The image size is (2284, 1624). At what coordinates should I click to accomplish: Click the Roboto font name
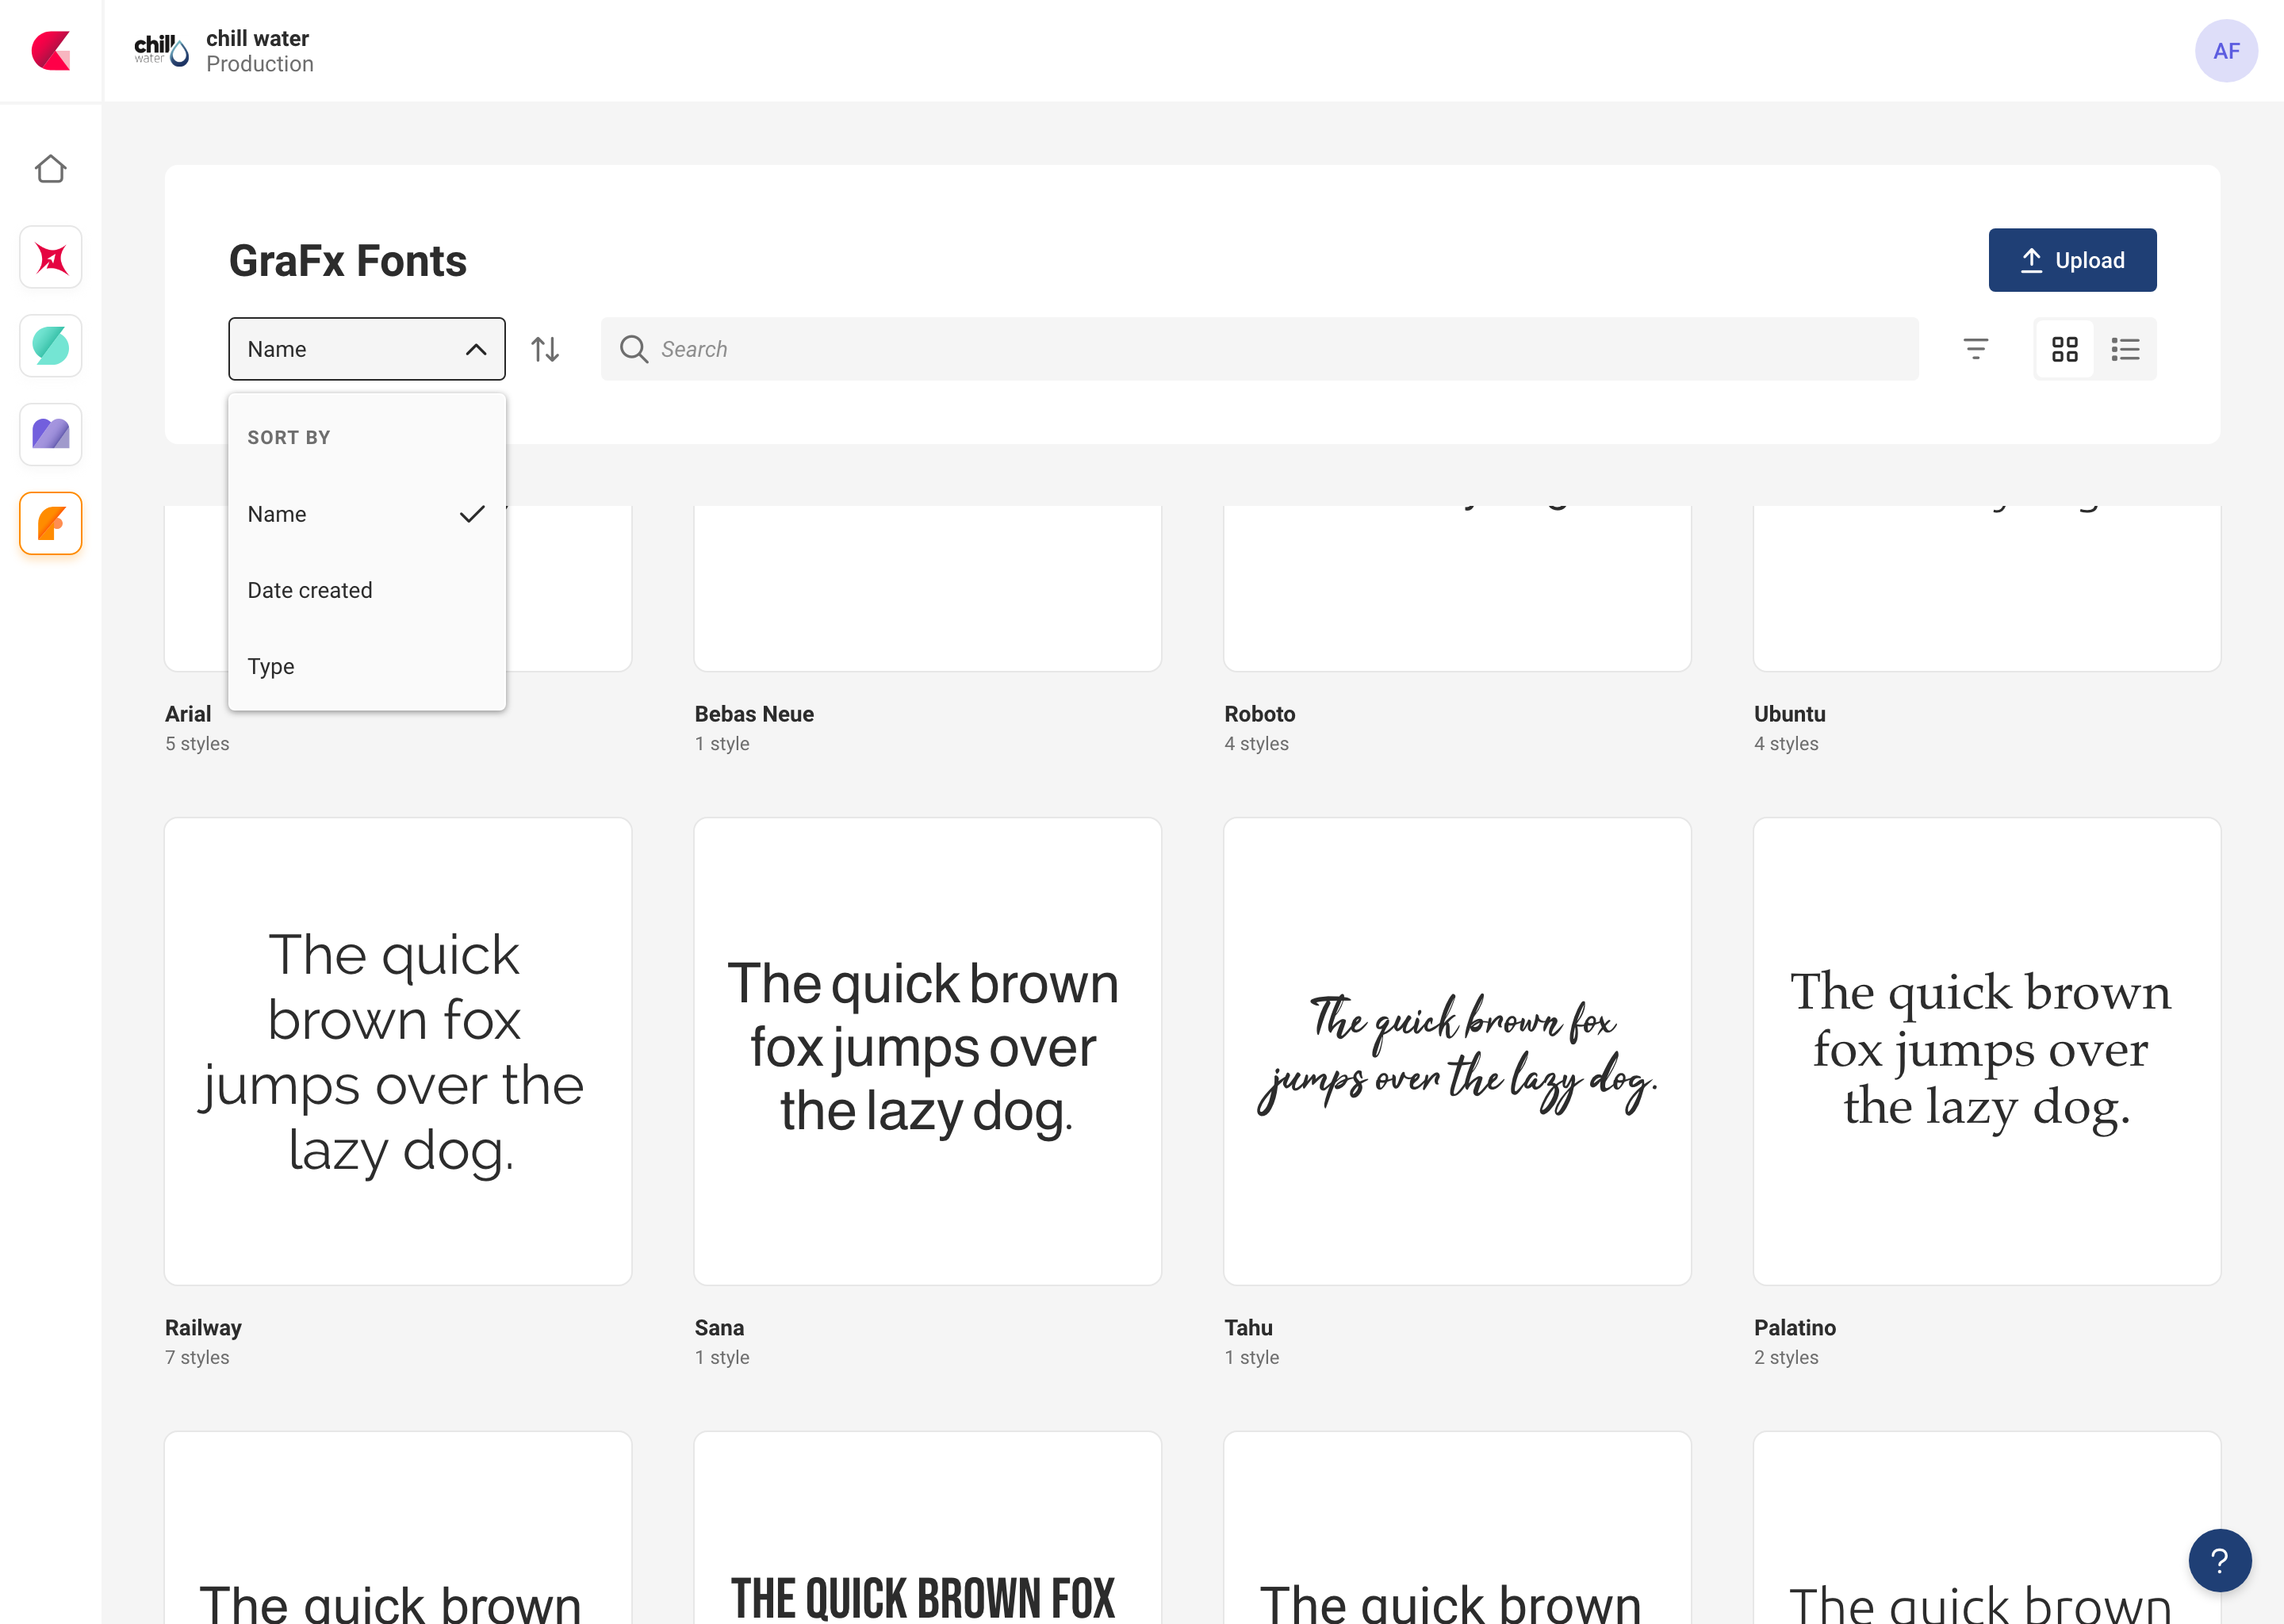pyautogui.click(x=1260, y=714)
